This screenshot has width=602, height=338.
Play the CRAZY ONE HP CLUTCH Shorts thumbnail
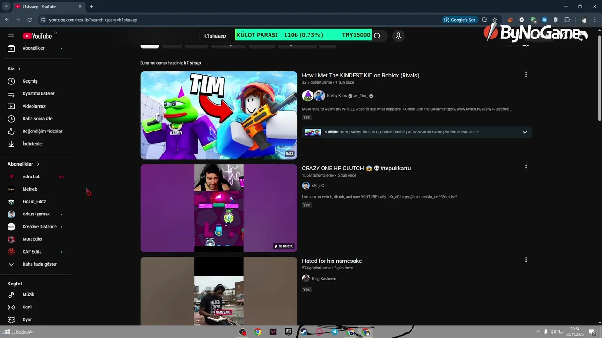pos(219,208)
